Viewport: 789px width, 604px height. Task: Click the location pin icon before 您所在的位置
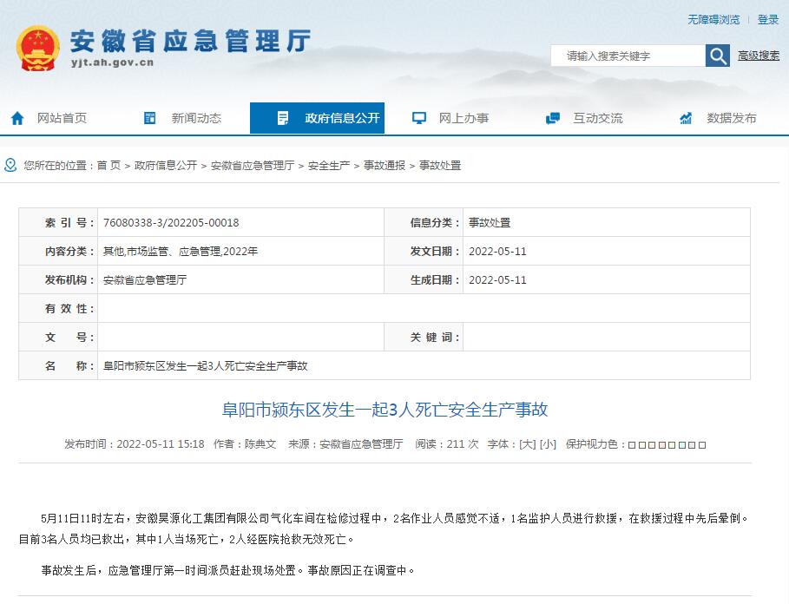[10, 165]
